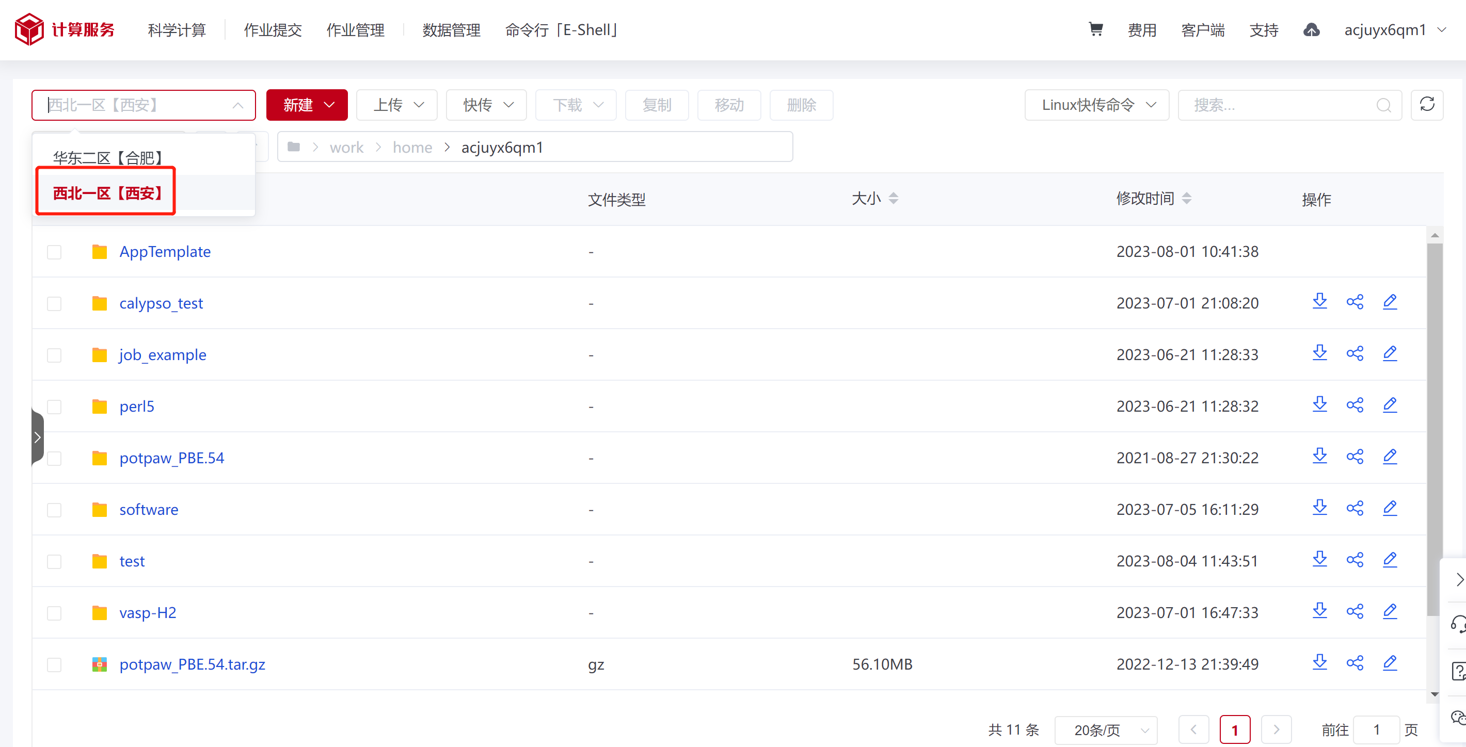
Task: Check the AppTemplate row checkbox
Action: tap(54, 252)
